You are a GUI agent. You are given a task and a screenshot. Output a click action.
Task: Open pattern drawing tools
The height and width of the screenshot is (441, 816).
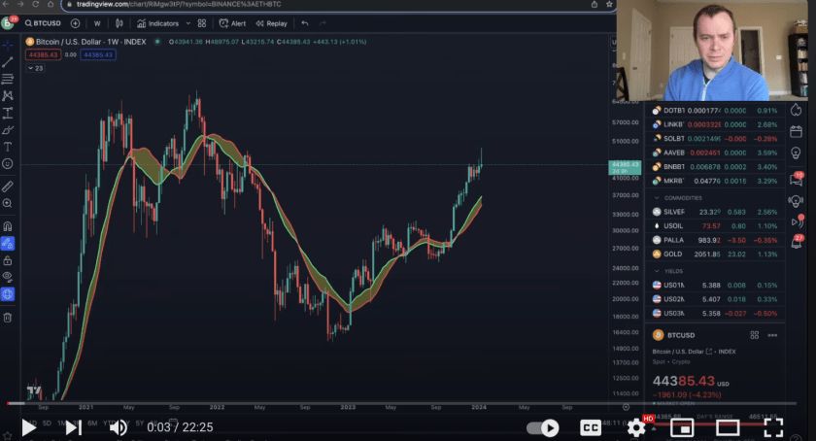8,96
